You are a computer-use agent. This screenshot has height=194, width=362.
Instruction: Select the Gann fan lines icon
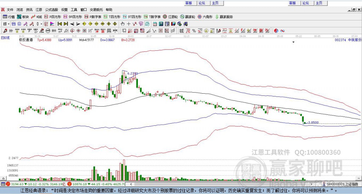(x=130, y=31)
